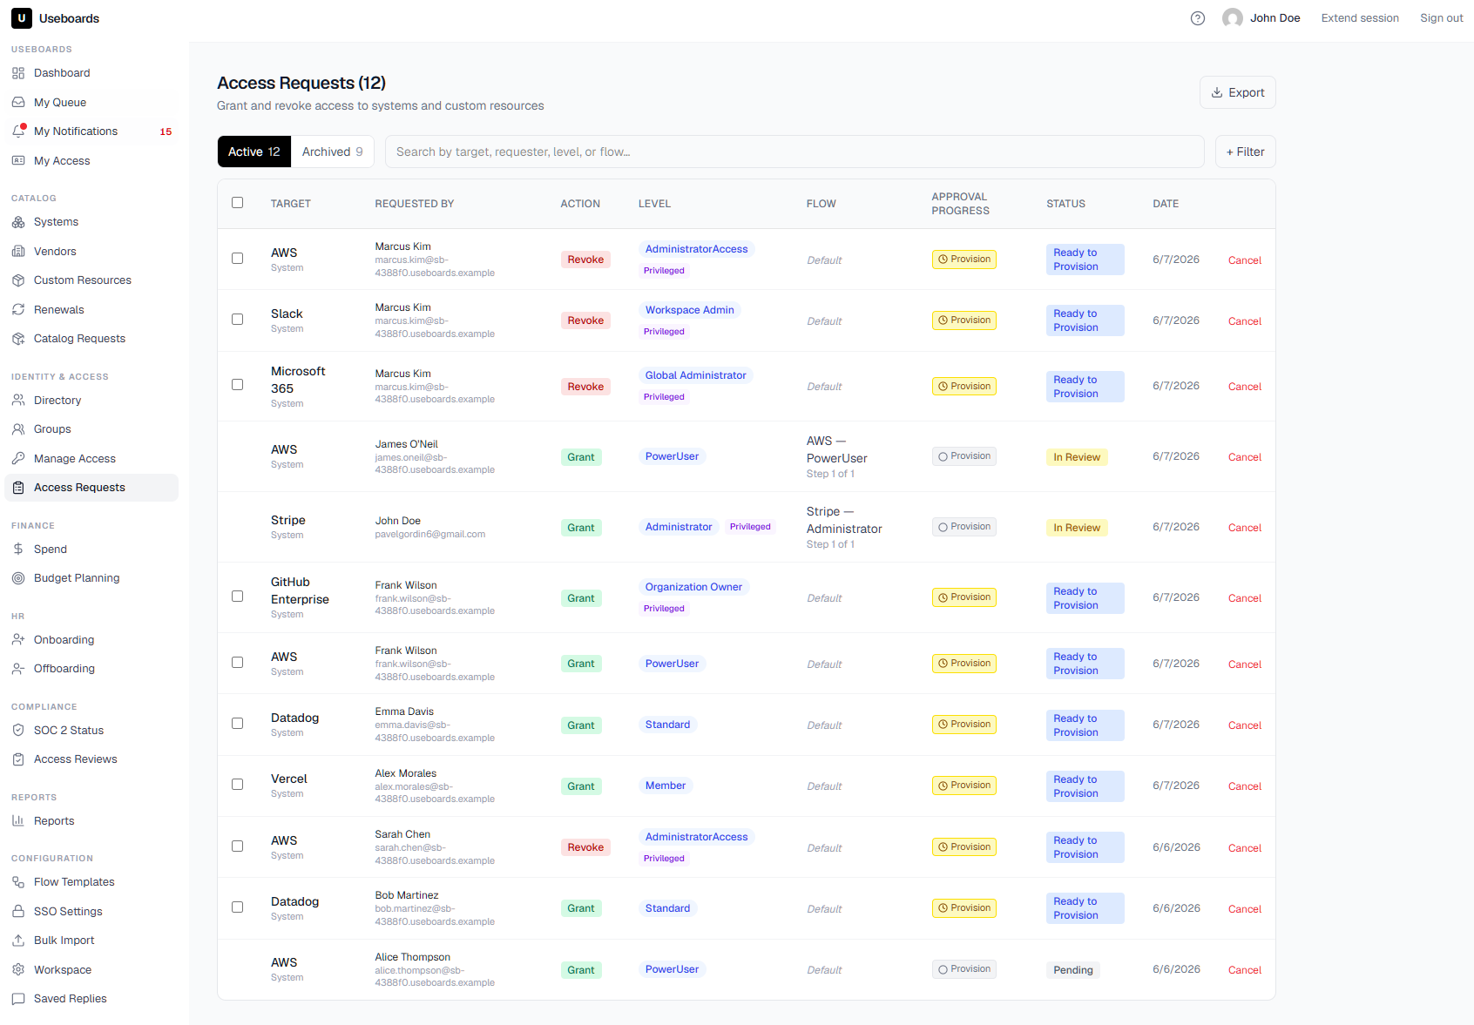Click the Spend dollar icon
Viewport: 1474px width, 1025px height.
point(18,550)
